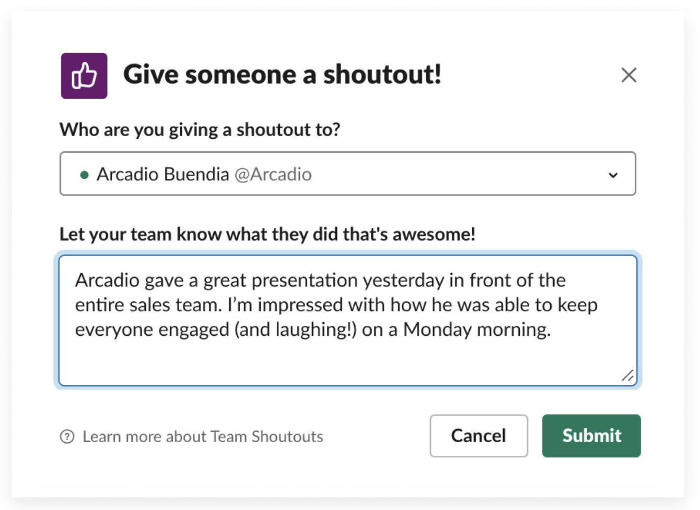Select the Arcadio Buendia name text
This screenshot has height=510, width=700.
(162, 174)
